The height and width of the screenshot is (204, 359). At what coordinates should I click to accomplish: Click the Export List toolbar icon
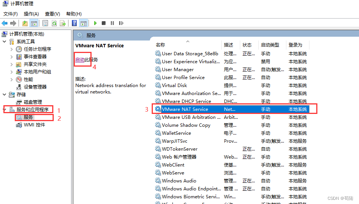[x=63, y=23]
